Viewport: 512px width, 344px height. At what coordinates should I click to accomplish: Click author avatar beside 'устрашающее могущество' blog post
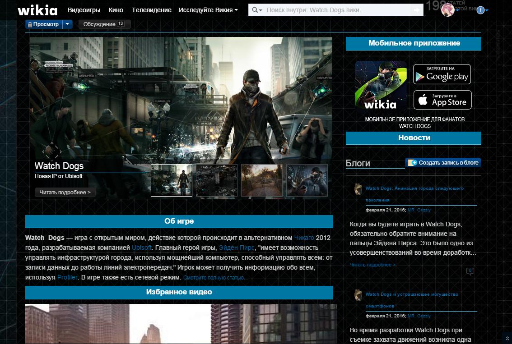(x=358, y=295)
